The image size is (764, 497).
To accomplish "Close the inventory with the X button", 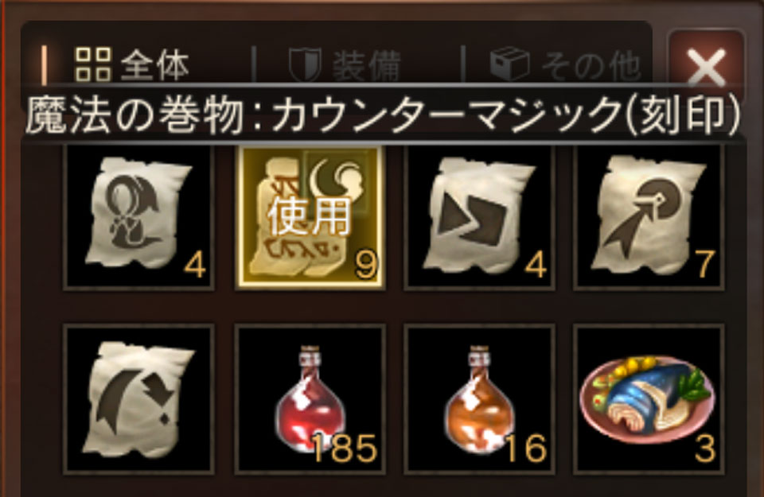I will click(x=706, y=67).
